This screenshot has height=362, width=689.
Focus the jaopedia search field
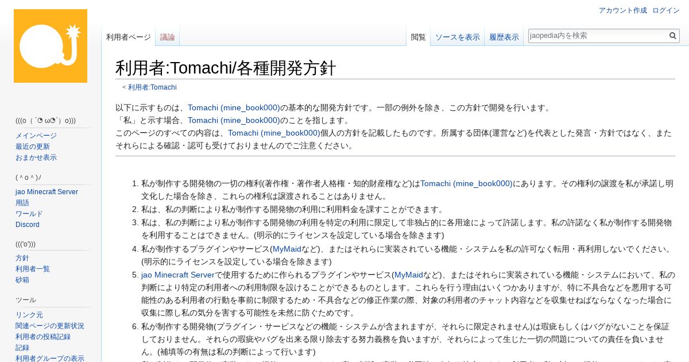pyautogui.click(x=598, y=36)
